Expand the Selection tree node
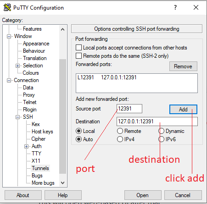207x204 pixels. (17, 66)
